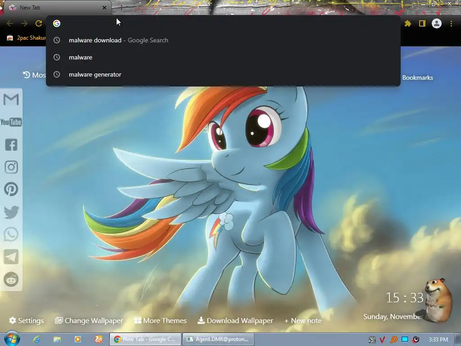461x346 pixels.
Task: Click More Themes
Action: coord(160,320)
